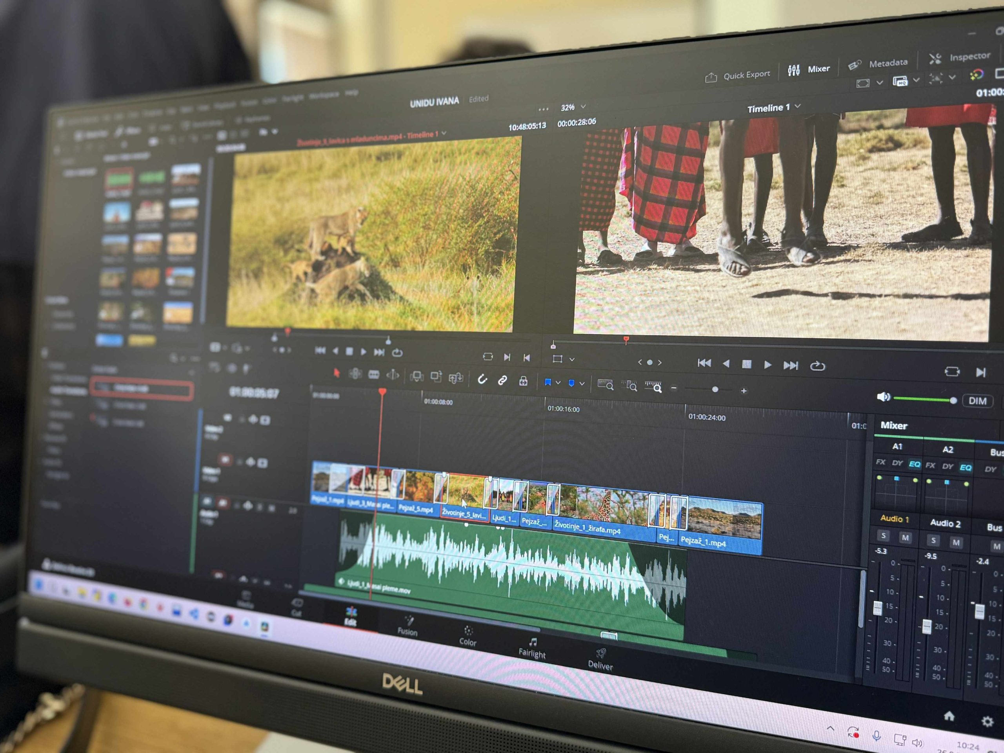1004x753 pixels.
Task: Switch to the Fairlight page
Action: coord(532,648)
